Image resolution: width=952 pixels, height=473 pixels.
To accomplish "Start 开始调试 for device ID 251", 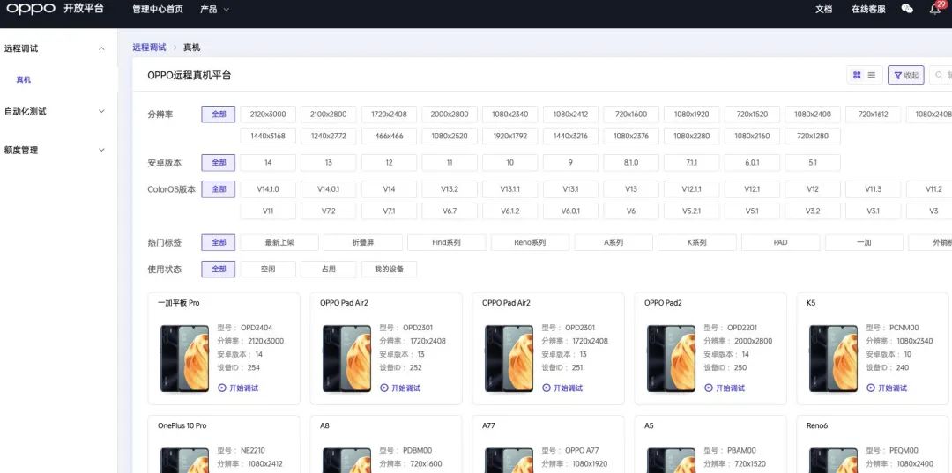I will (562, 388).
